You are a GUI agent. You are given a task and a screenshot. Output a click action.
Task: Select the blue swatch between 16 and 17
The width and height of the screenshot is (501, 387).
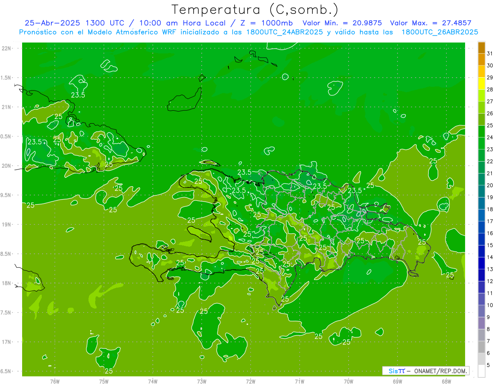pyautogui.click(x=482, y=227)
